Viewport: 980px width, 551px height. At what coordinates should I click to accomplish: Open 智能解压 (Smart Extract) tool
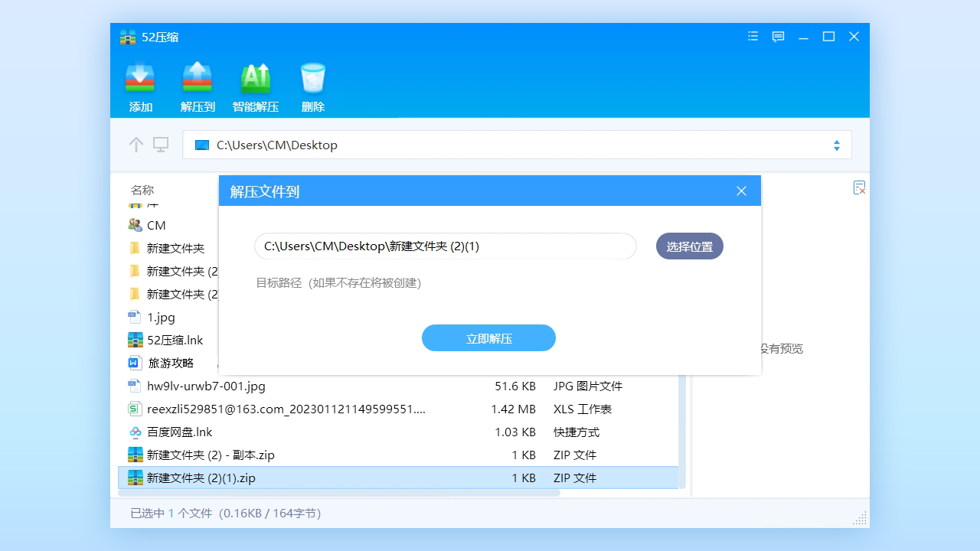click(255, 84)
